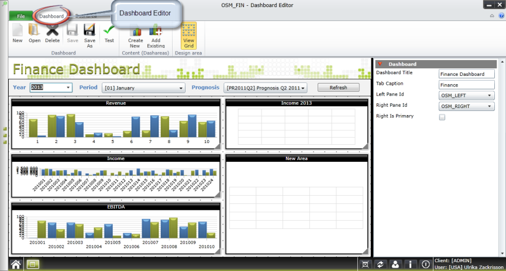Click the properties panel scroll up arrow
This screenshot has width=506, height=271.
502,61
